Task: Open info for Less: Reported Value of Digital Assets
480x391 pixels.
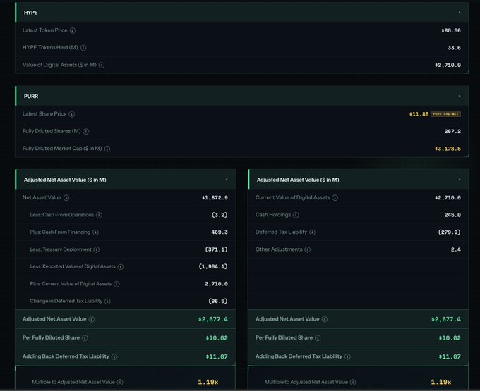Action: (121, 267)
